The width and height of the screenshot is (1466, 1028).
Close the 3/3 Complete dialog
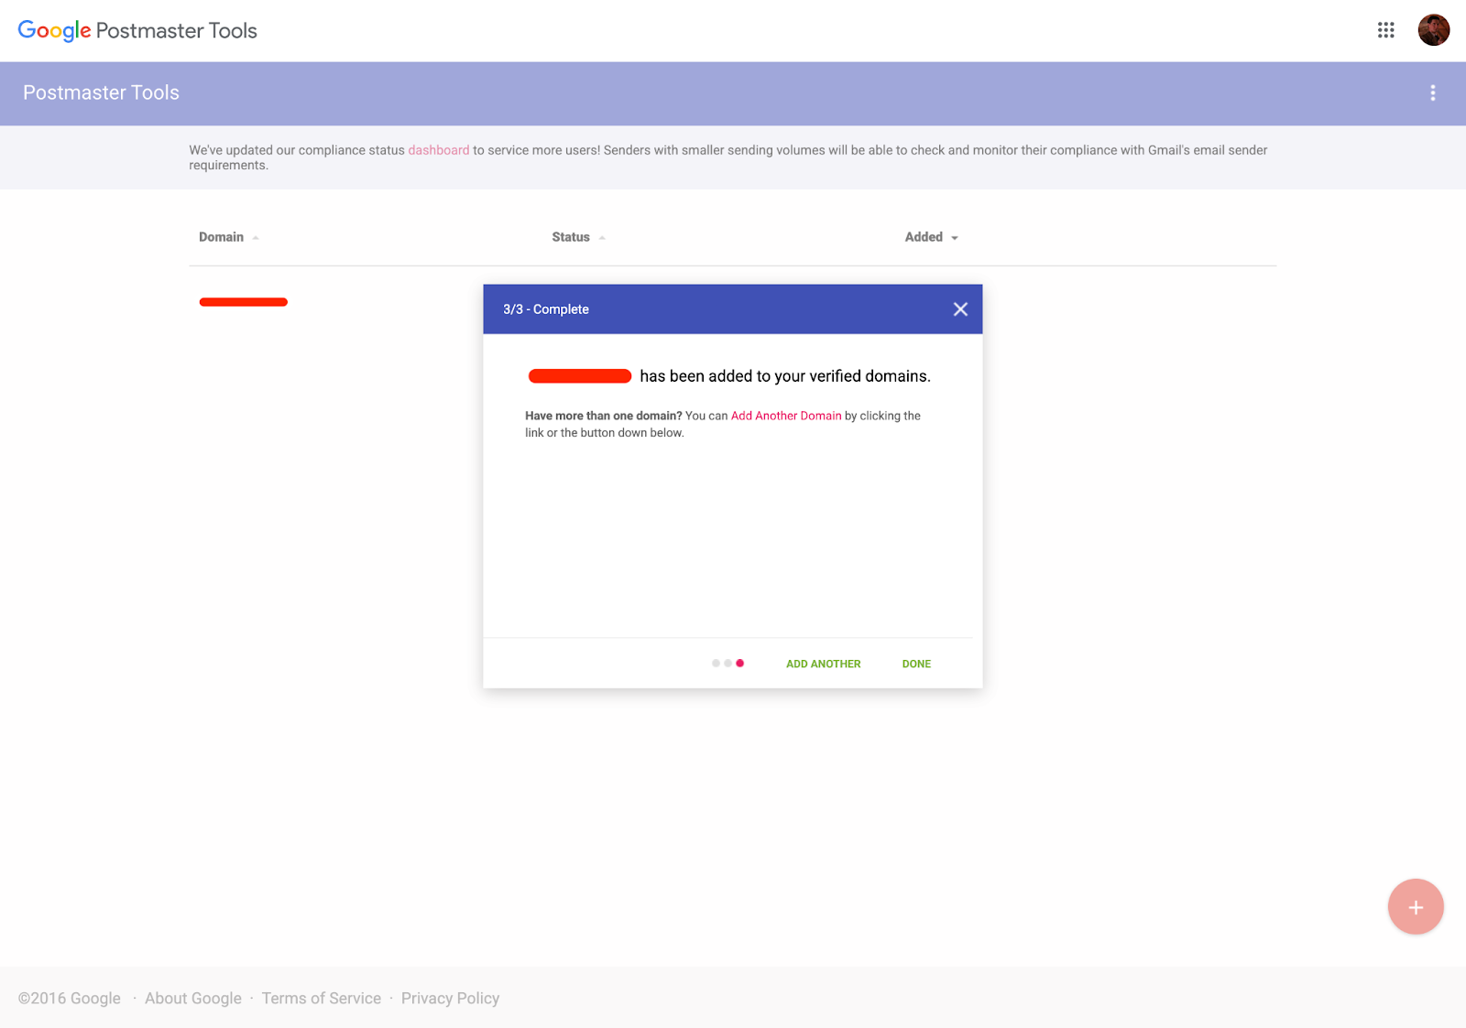(x=960, y=309)
